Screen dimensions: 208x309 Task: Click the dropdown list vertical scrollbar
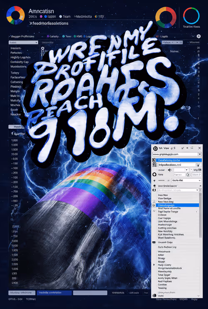tap(201, 215)
